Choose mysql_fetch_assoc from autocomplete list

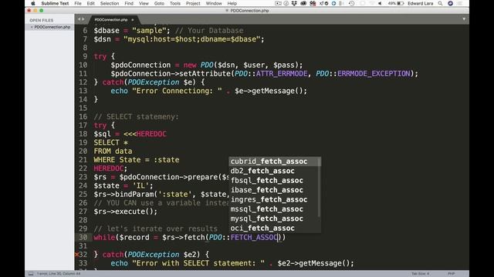pyautogui.click(x=275, y=219)
